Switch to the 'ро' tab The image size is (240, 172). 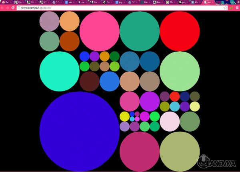[x=183, y=2]
